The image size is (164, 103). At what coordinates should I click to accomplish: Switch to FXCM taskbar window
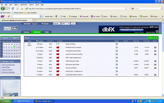[24, 101]
